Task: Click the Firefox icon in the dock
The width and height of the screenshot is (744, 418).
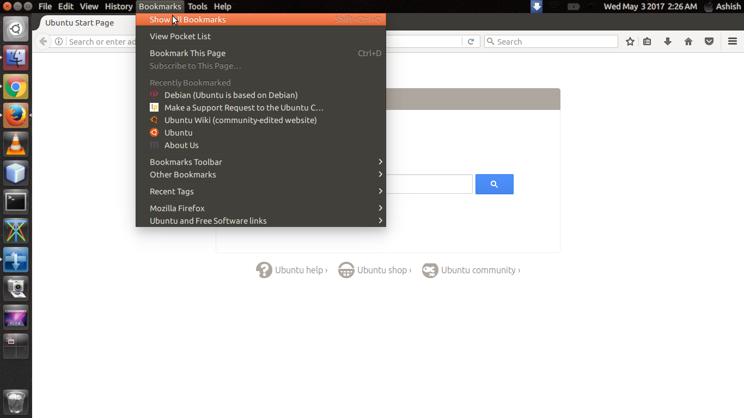Action: 16,115
